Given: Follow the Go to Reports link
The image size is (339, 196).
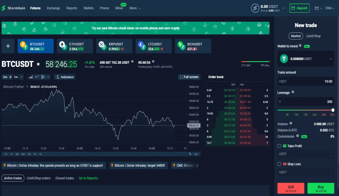Looking at the screenshot, I should [x=89, y=178].
